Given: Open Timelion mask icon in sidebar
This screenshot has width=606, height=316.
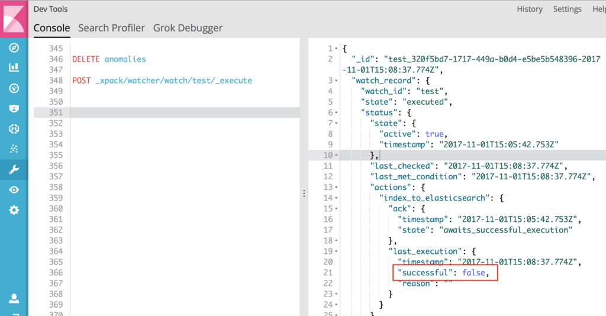Looking at the screenshot, I should coord(14,108).
